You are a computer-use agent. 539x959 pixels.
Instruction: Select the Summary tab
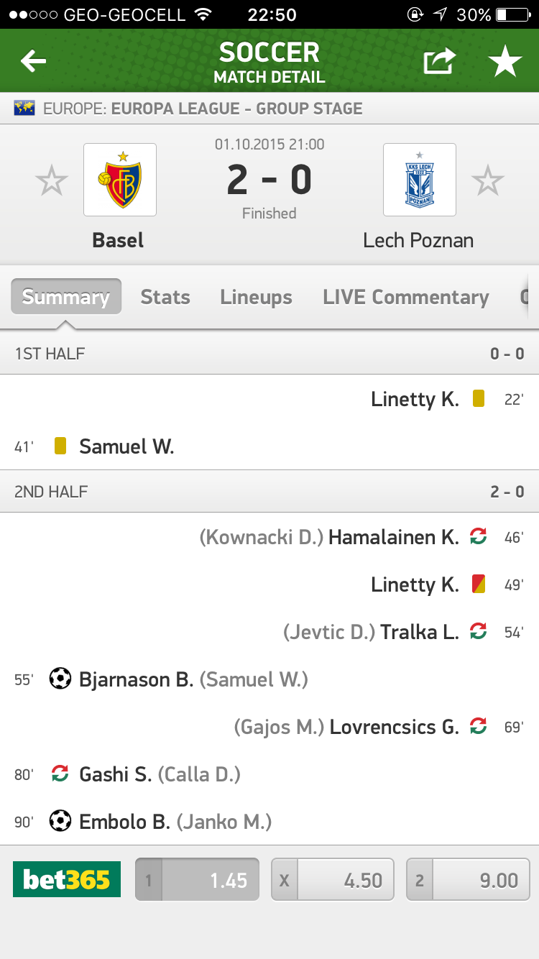coord(66,297)
